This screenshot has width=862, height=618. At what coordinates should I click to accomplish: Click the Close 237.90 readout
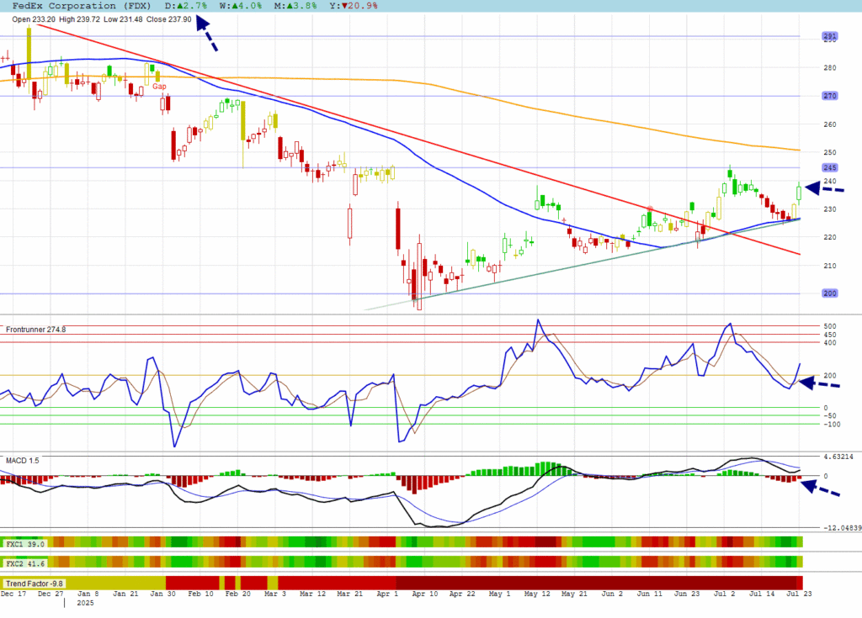pyautogui.click(x=168, y=19)
